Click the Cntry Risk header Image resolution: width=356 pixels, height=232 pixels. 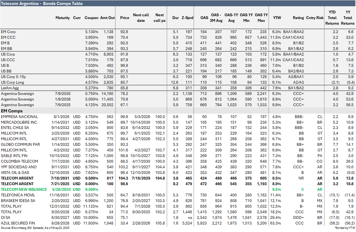[x=315, y=18]
